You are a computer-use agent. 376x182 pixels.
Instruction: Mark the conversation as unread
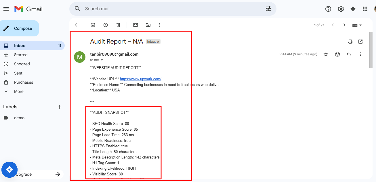click(x=135, y=25)
